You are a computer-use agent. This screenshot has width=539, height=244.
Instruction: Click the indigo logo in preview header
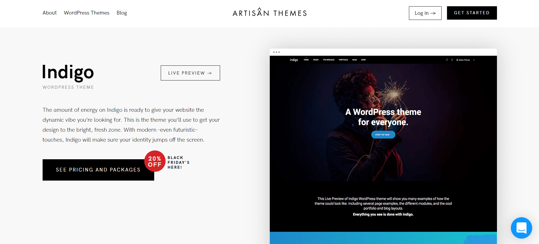pyautogui.click(x=294, y=60)
